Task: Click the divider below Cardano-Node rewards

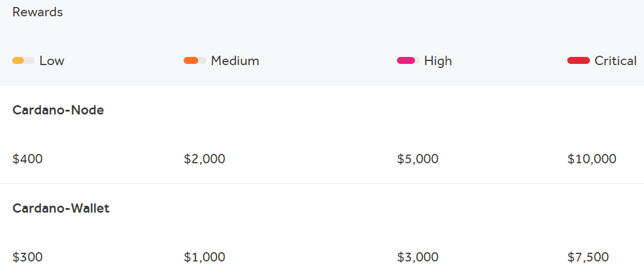Action: 322,183
